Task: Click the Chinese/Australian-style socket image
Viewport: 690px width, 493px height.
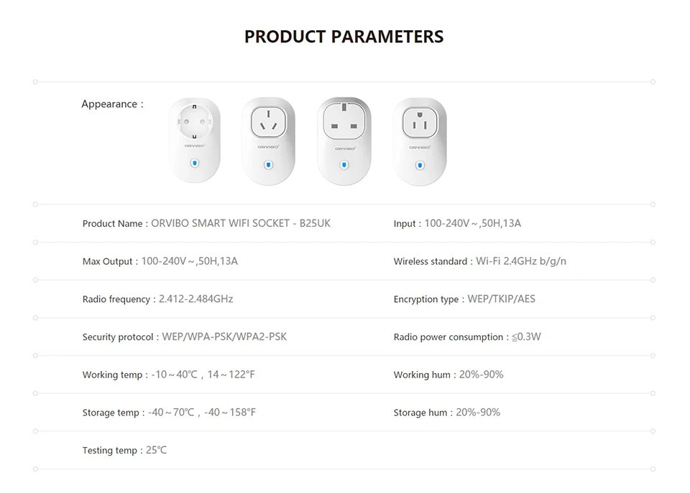Action: pos(268,141)
